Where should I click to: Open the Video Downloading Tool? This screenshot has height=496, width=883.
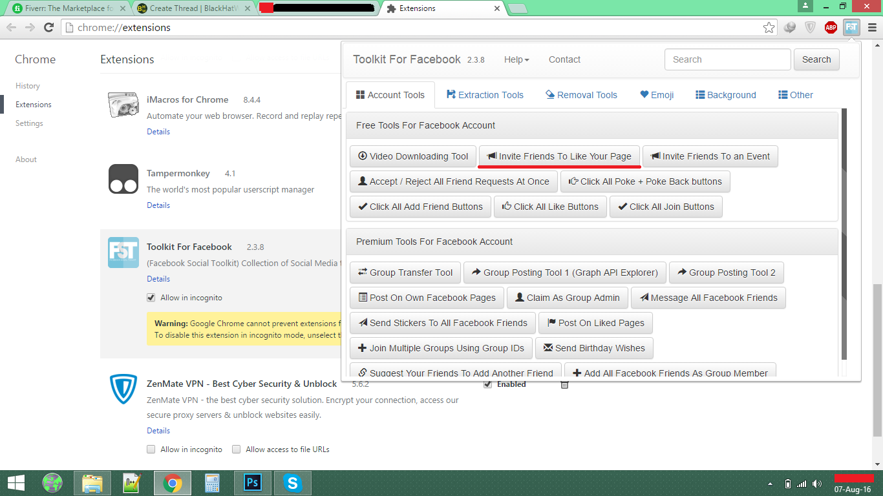coord(413,156)
